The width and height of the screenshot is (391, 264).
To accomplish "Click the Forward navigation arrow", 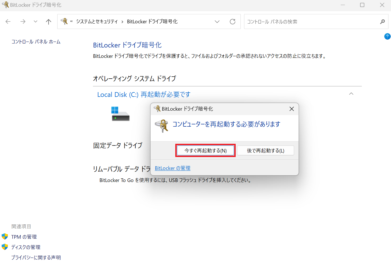I will click(x=23, y=22).
